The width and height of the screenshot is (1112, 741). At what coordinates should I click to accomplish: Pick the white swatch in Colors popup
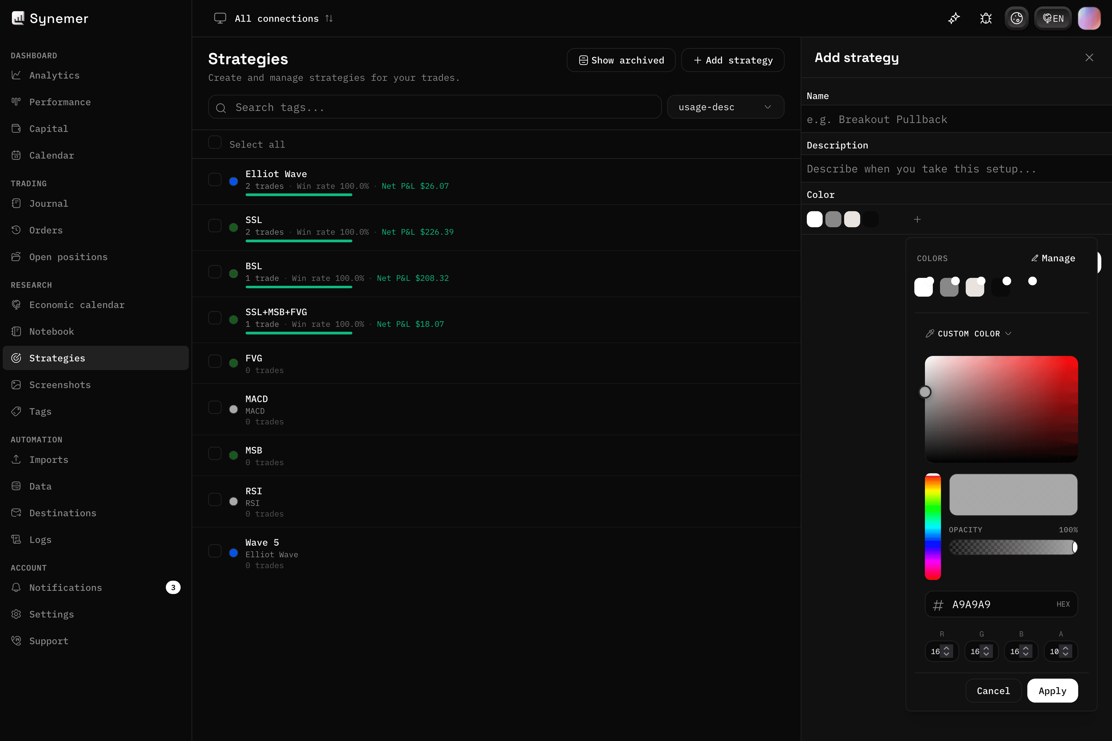923,287
